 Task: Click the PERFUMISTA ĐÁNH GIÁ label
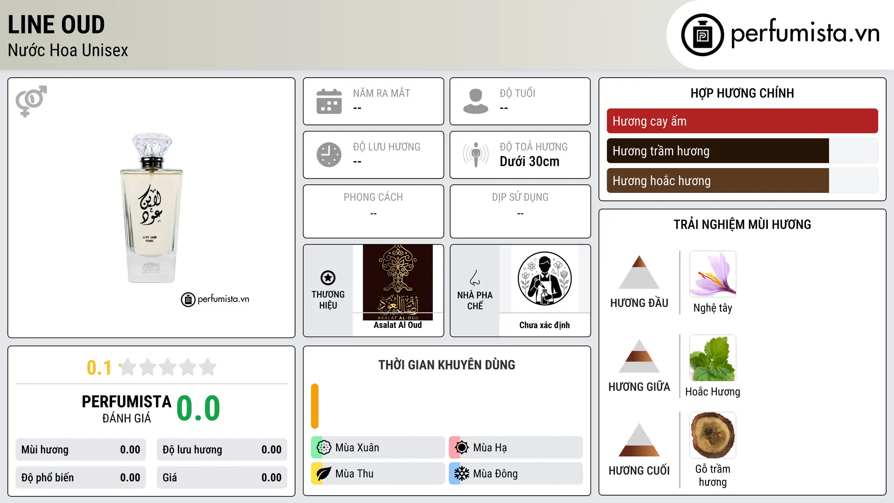pos(127,409)
